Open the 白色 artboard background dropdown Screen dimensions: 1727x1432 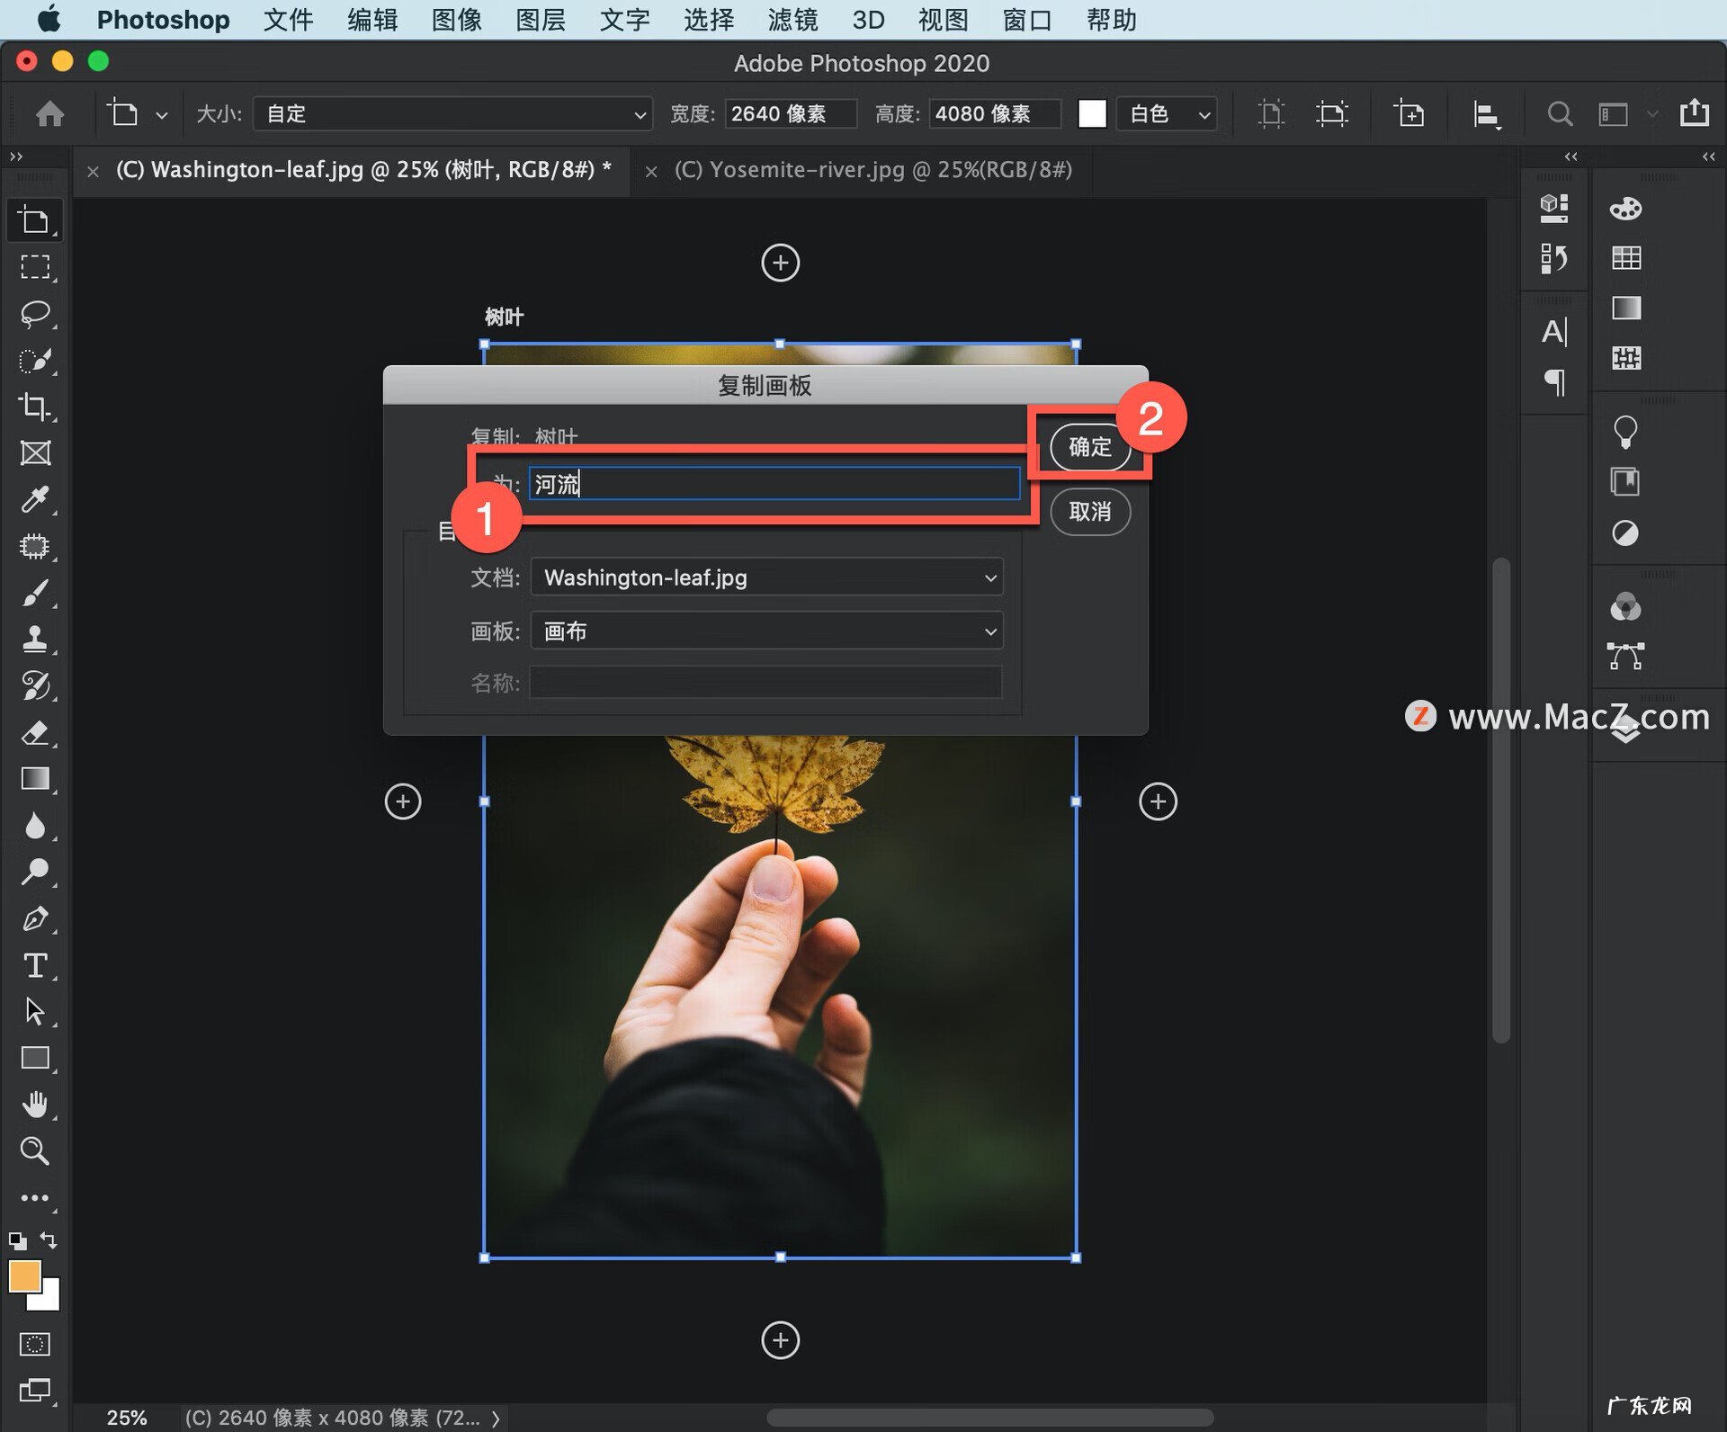1168,114
